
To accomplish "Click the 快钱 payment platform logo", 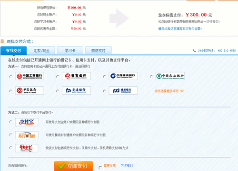I will 27,148.
